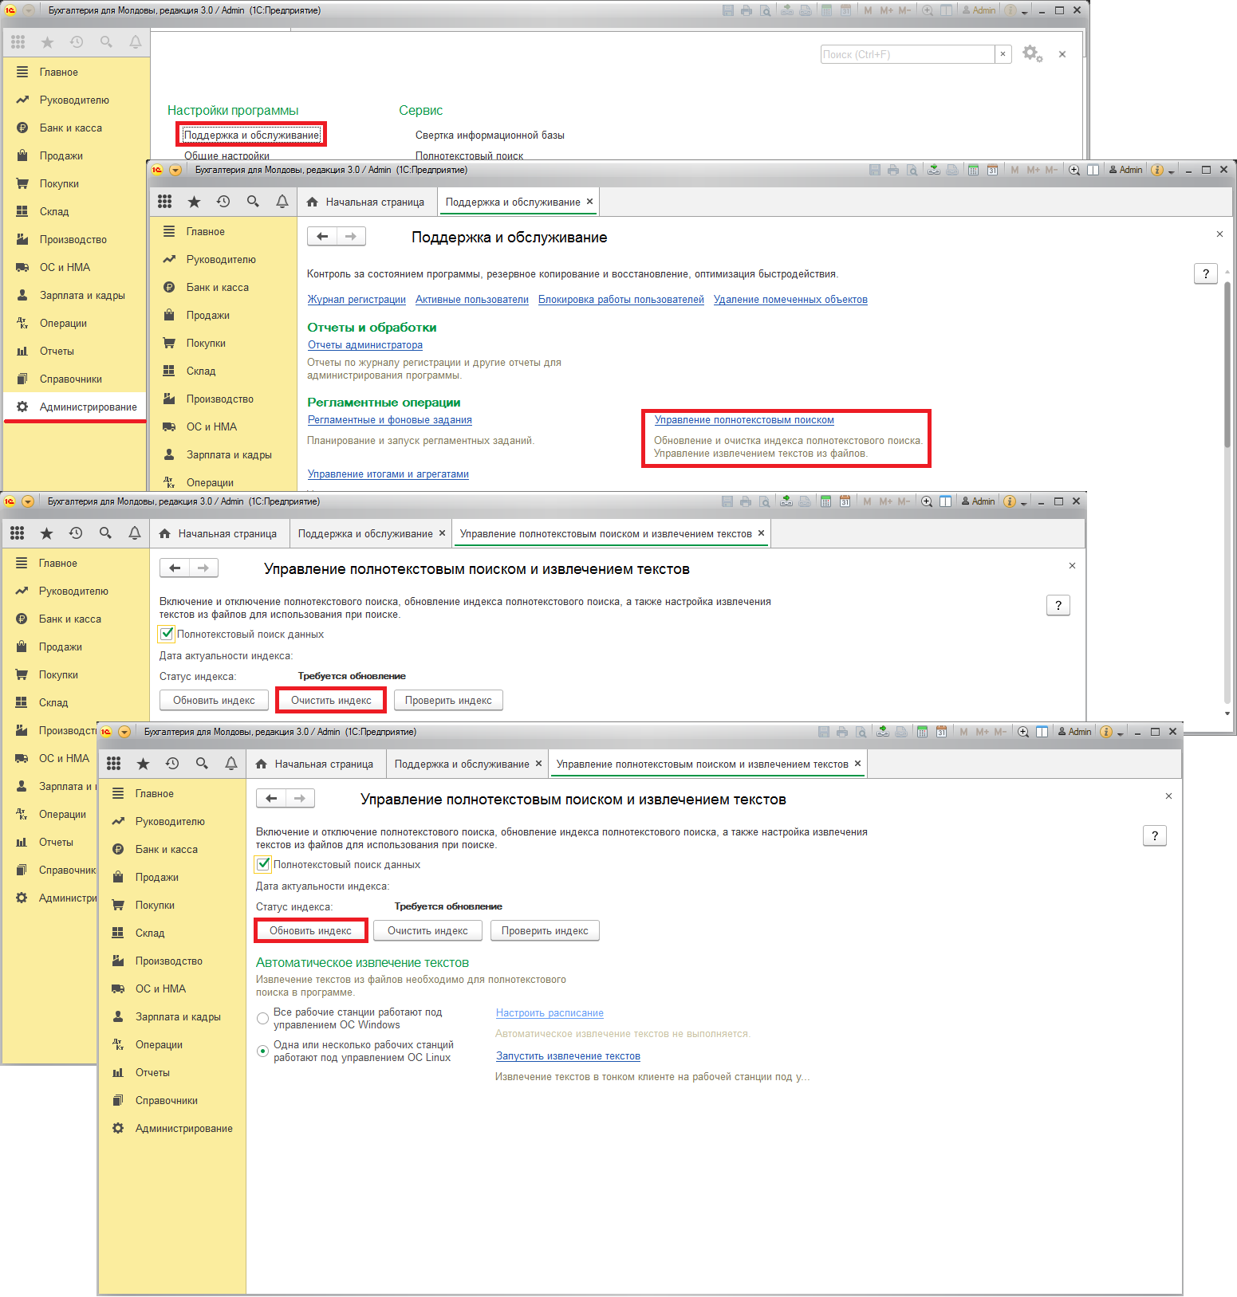Select 'Одна или несколько рабочих станций ... ОС Linux' radio
The height and width of the screenshot is (1297, 1237).
coord(262,1051)
